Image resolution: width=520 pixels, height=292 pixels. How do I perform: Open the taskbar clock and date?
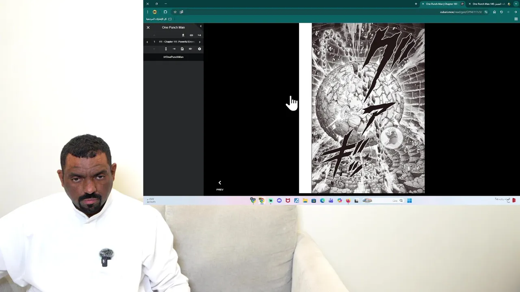point(151,200)
